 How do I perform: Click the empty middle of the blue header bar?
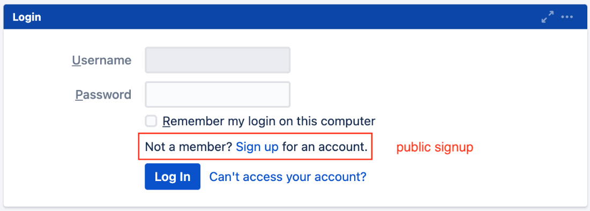tap(290, 17)
